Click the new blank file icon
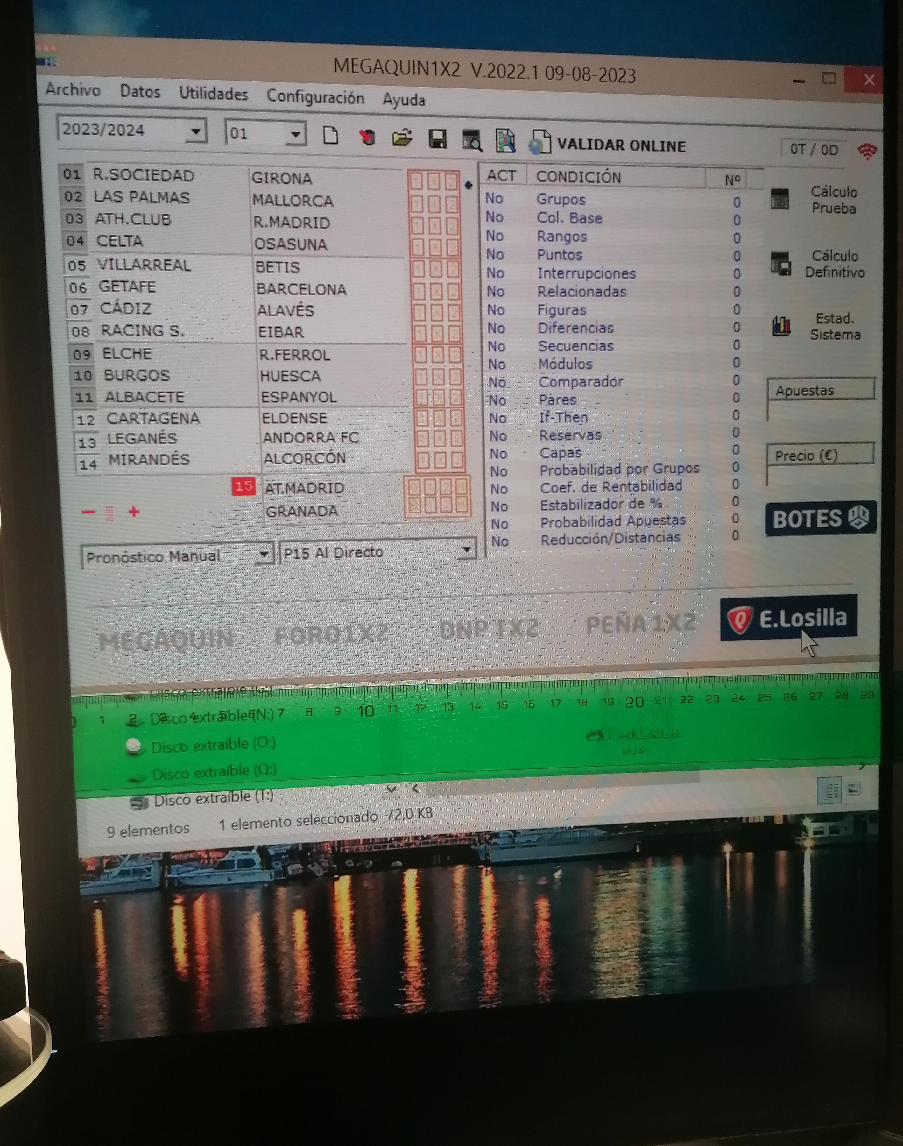This screenshot has height=1146, width=903. (x=330, y=136)
